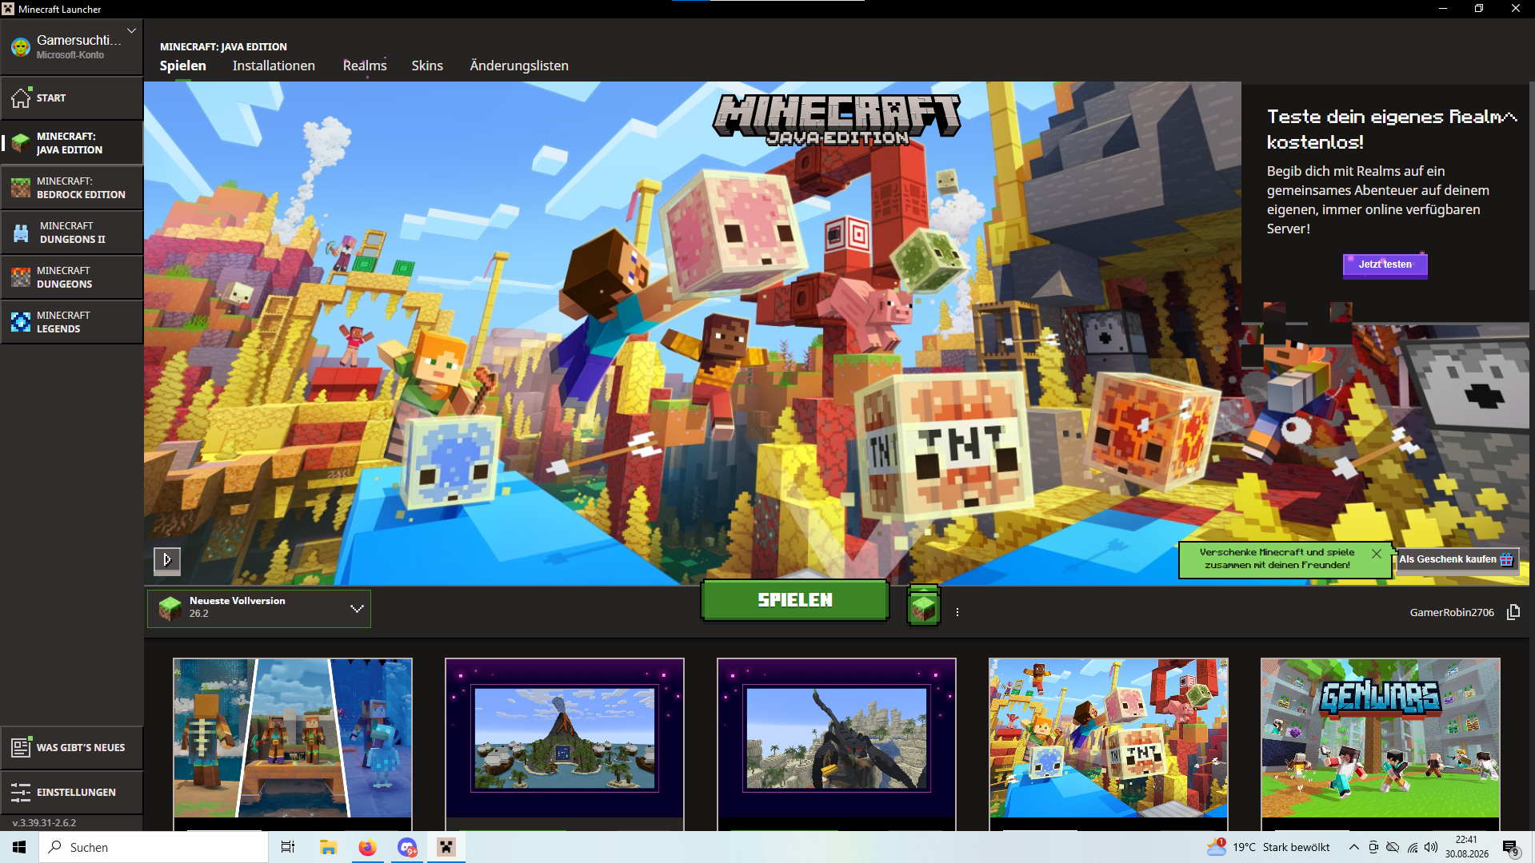Open the GenWars news thumbnail
Viewport: 1535px width, 863px height.
click(1381, 738)
